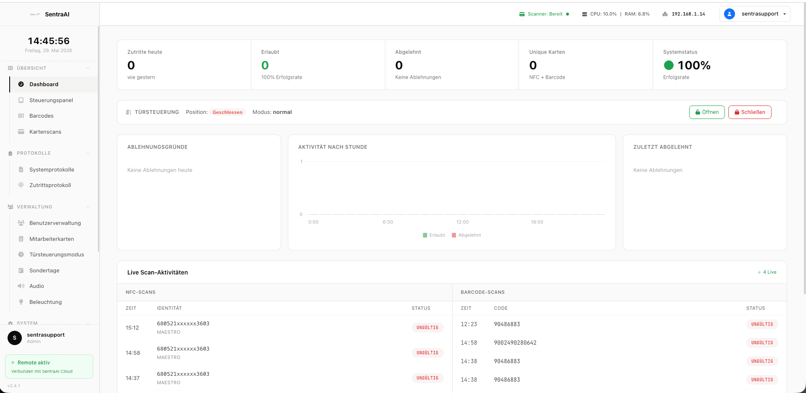Click the Beleuchtung lightbulb icon
The image size is (806, 393).
[x=21, y=302]
